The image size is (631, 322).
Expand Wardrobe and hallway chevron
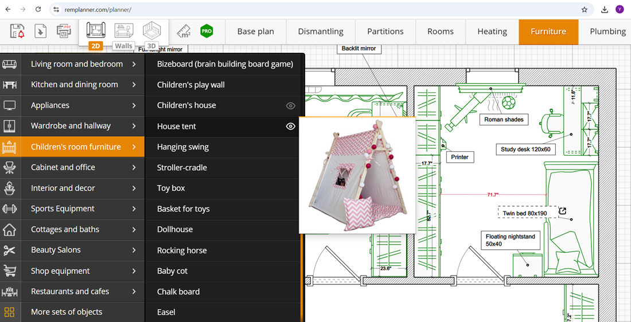[134, 126]
